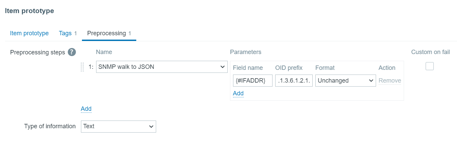Expand the Format dropdown showing Unchanged
Viewport: 457px width, 141px height.
coord(345,81)
